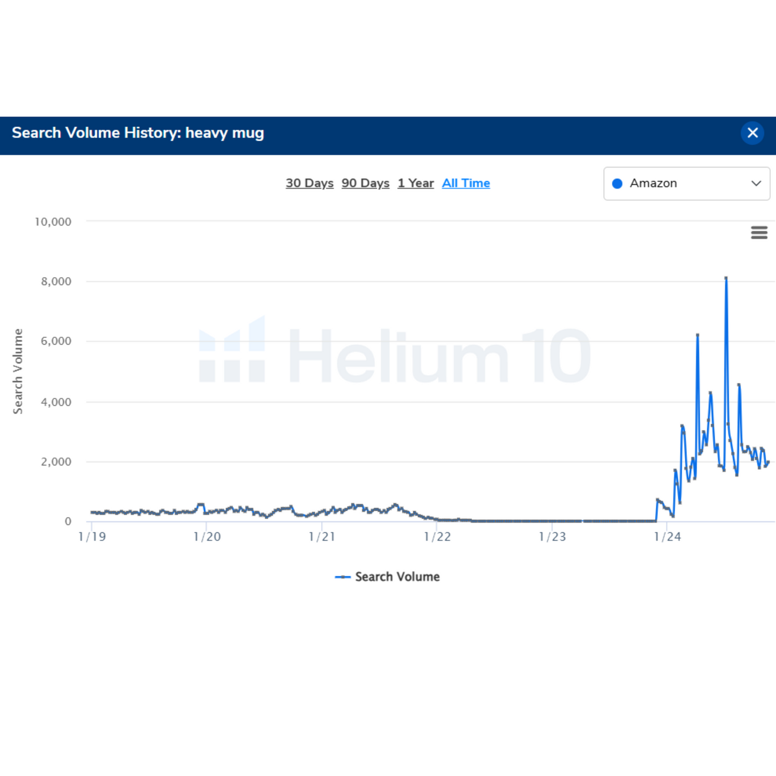Click the 1/22 x-axis label
Screen dimensions: 776x776
pos(437,536)
